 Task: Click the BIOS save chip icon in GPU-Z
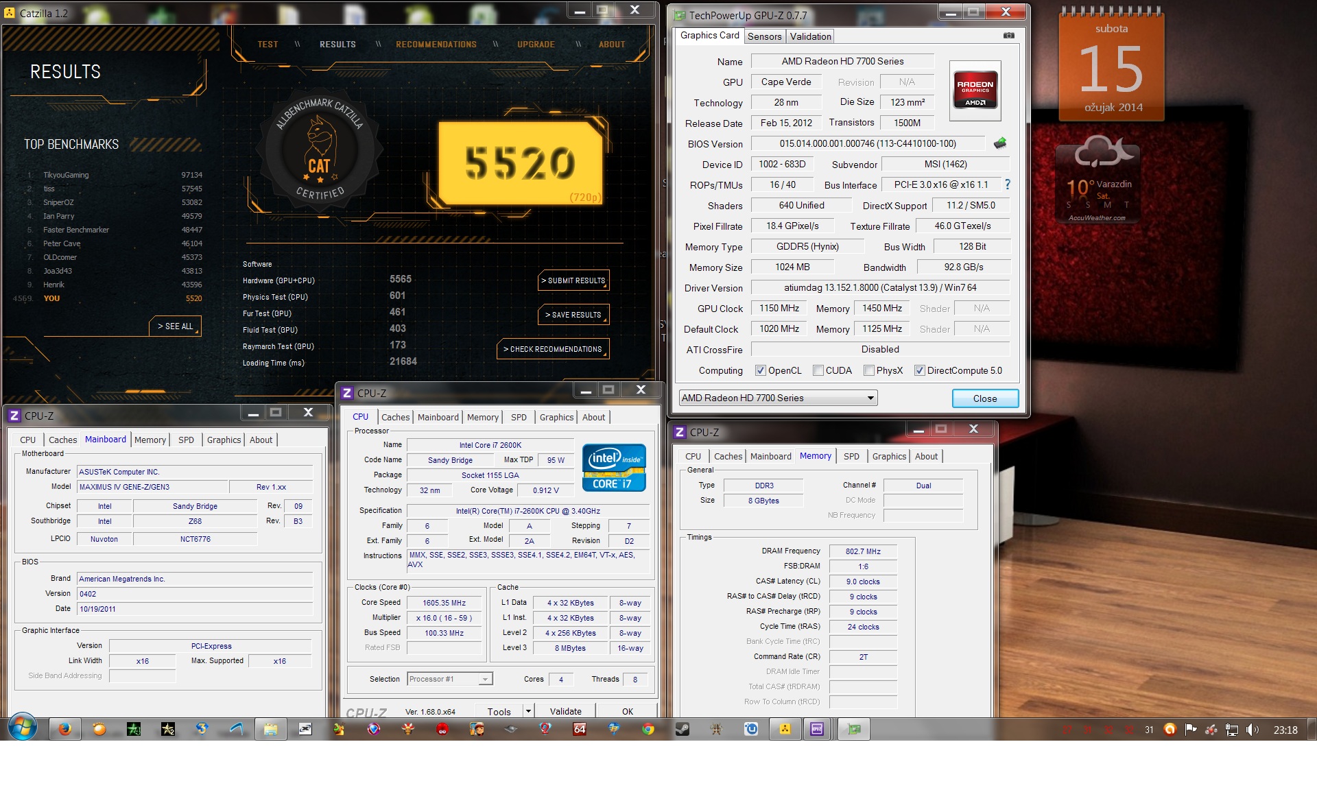tap(1000, 143)
